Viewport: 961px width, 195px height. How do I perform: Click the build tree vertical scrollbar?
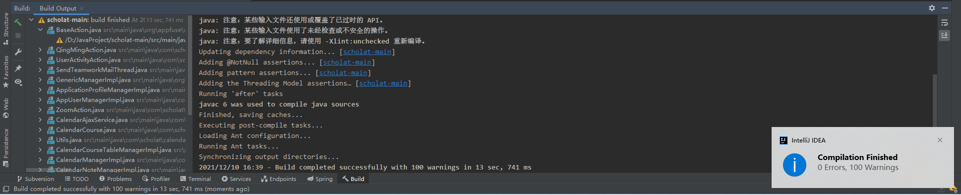tap(190, 65)
